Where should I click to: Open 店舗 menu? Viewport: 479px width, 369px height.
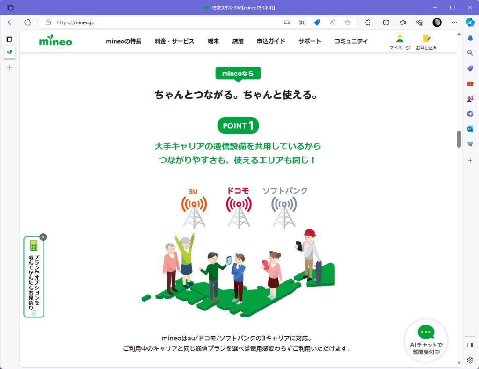tap(238, 41)
